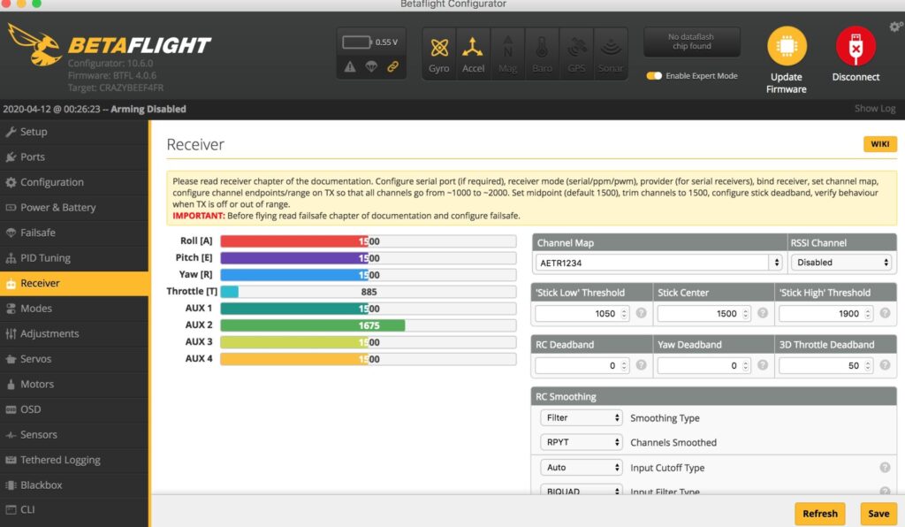
Task: Open the Channels Smoothed dropdown
Action: 582,442
